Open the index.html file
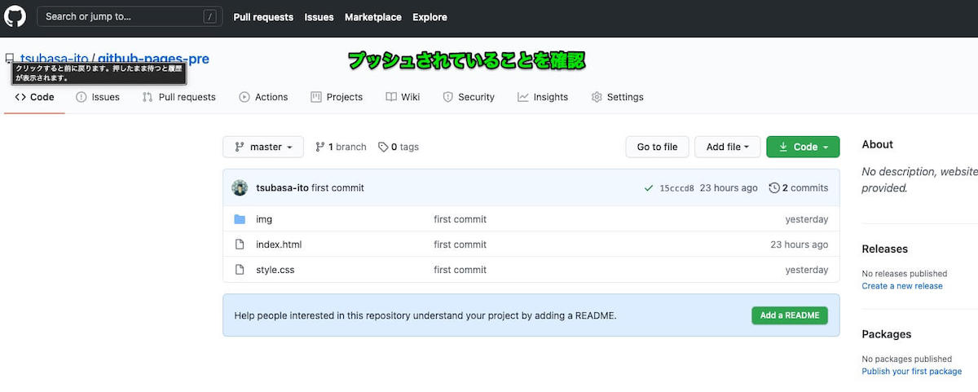The image size is (978, 392). point(279,244)
